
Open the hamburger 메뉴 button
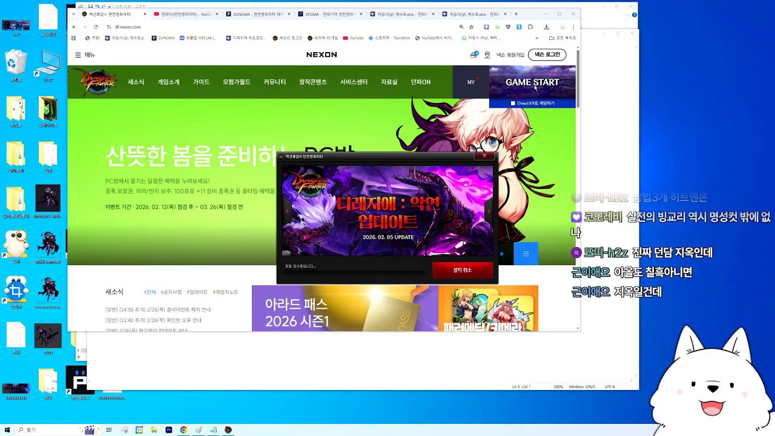pyautogui.click(x=85, y=55)
